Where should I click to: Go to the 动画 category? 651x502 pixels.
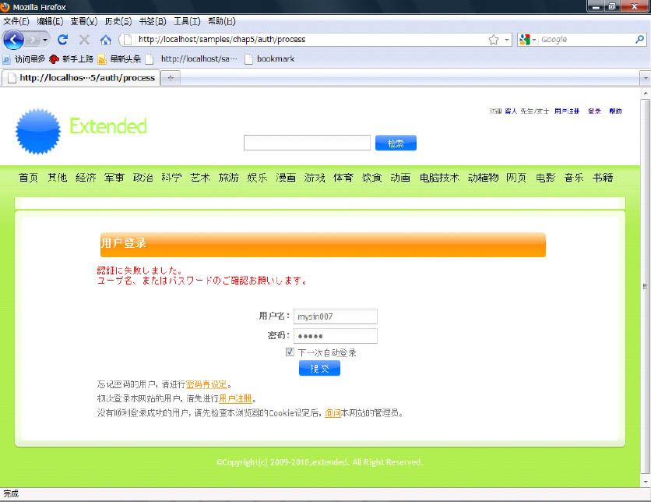[x=401, y=178]
